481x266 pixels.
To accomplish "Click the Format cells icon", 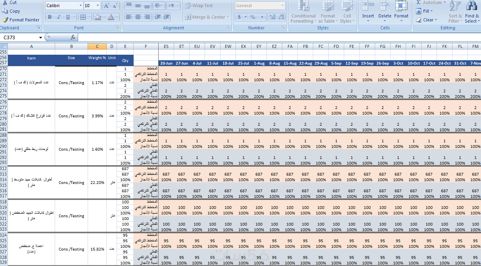I will [x=401, y=6].
